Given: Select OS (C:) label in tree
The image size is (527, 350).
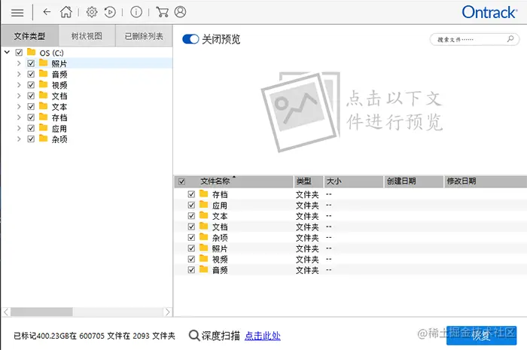Looking at the screenshot, I should [51, 53].
